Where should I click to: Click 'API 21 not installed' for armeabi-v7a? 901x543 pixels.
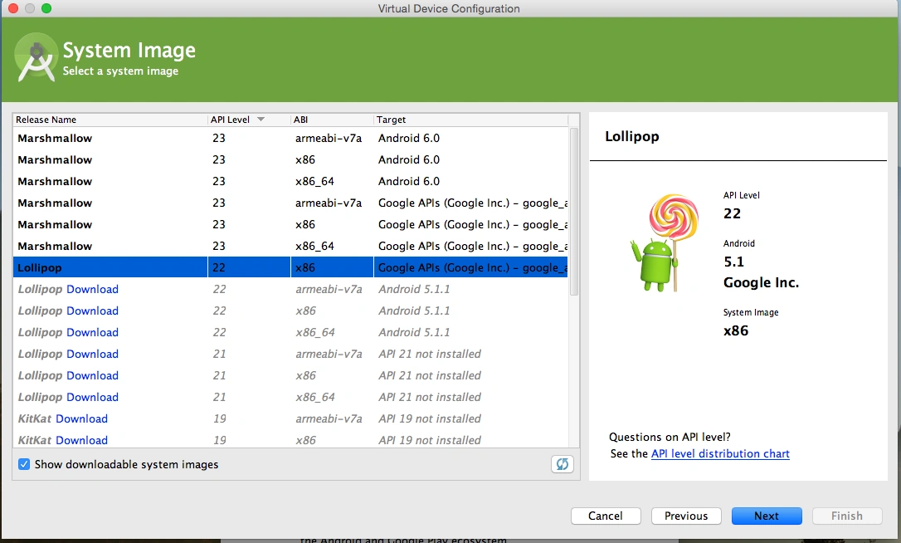pyautogui.click(x=430, y=354)
